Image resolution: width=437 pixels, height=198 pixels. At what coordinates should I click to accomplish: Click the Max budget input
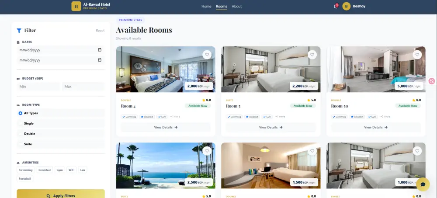[83, 87]
